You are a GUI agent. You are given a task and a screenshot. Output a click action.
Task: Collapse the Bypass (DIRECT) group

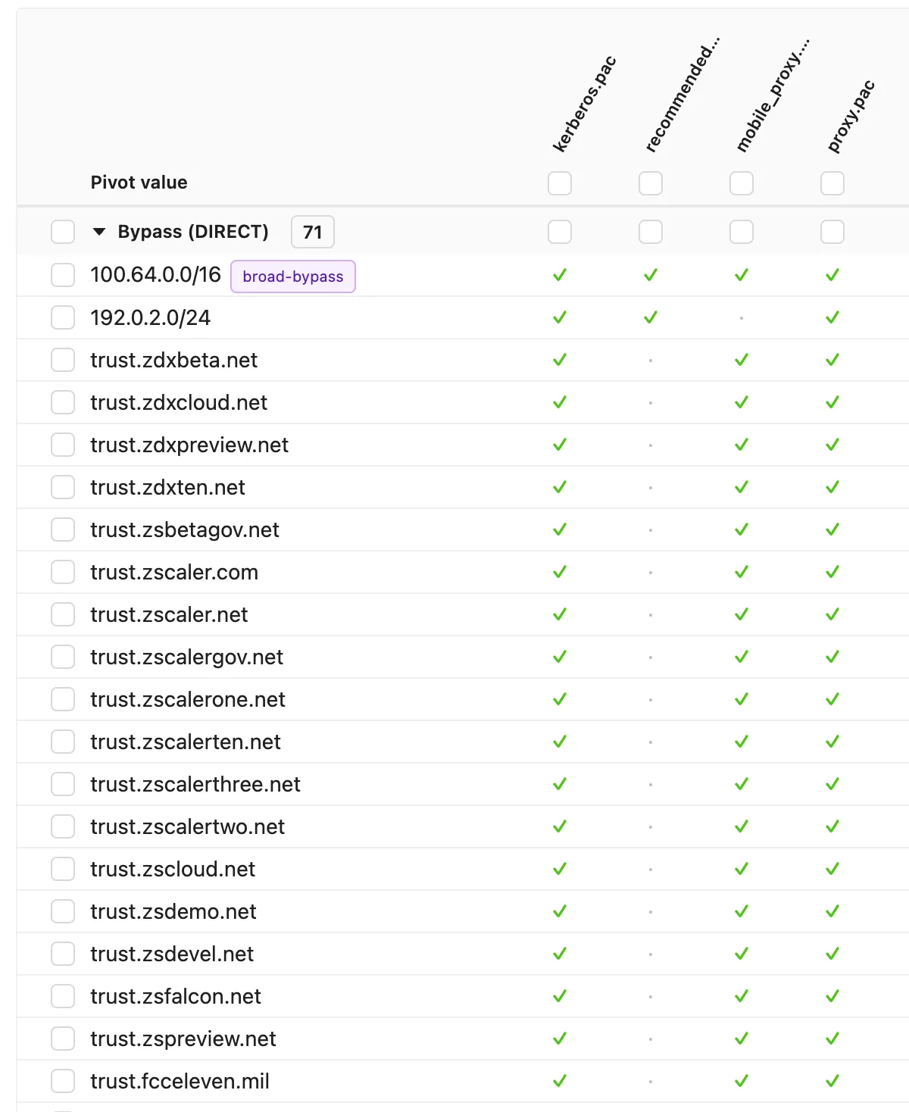(99, 232)
